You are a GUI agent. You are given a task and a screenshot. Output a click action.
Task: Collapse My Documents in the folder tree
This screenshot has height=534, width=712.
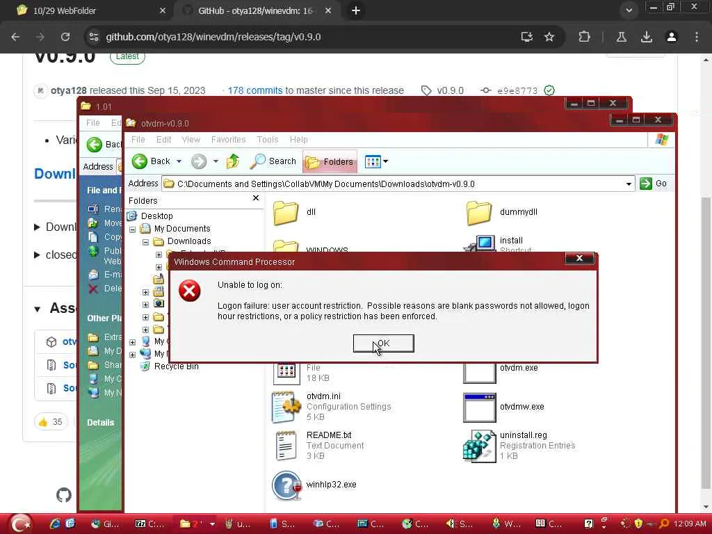pos(133,229)
